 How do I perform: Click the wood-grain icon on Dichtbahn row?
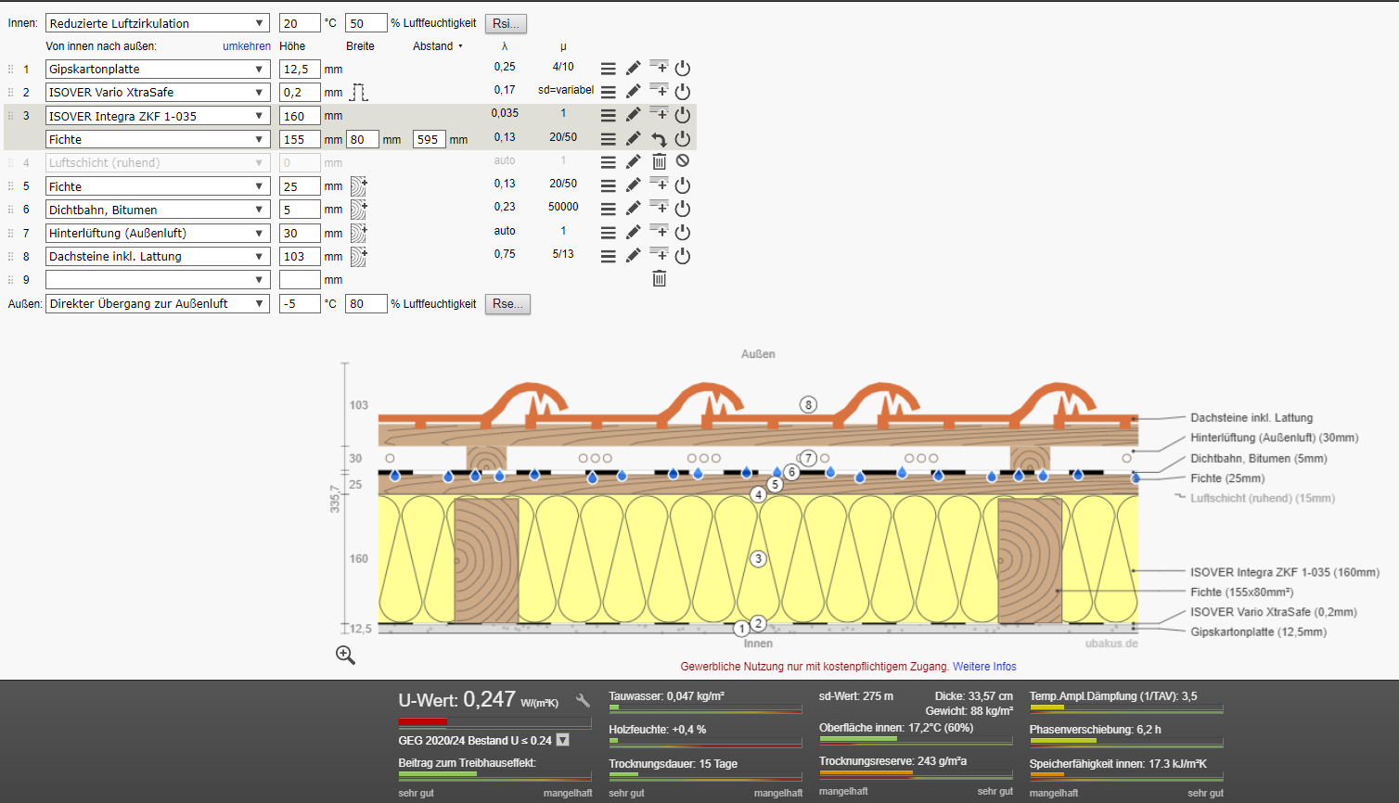tap(358, 210)
